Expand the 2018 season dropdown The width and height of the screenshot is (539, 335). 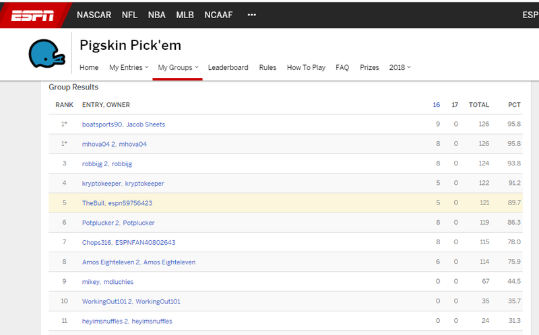pos(400,68)
